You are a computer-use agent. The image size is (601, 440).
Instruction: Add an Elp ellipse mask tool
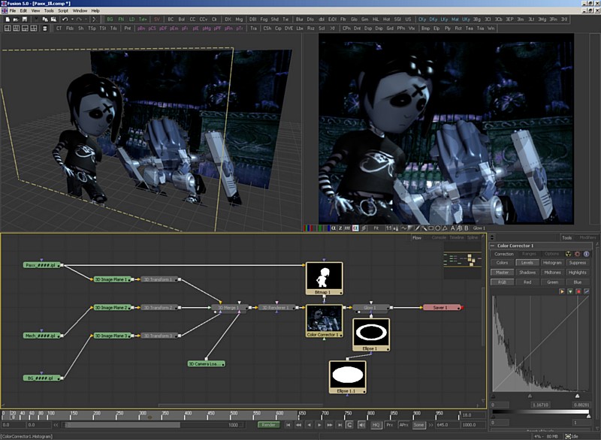tap(436, 29)
